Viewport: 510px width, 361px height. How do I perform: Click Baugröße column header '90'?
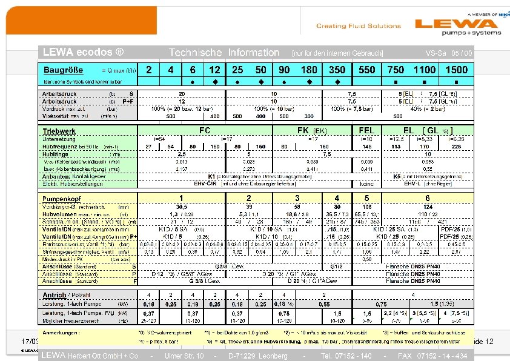tap(284, 70)
